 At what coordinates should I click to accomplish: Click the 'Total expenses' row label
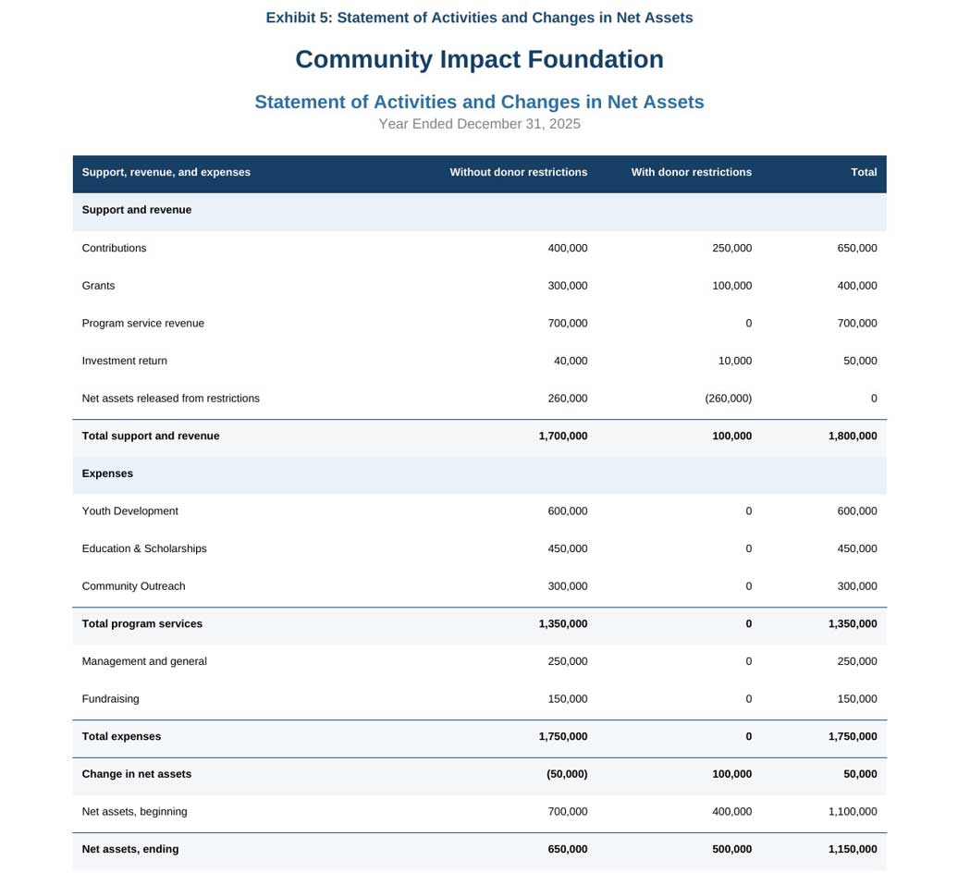click(121, 736)
